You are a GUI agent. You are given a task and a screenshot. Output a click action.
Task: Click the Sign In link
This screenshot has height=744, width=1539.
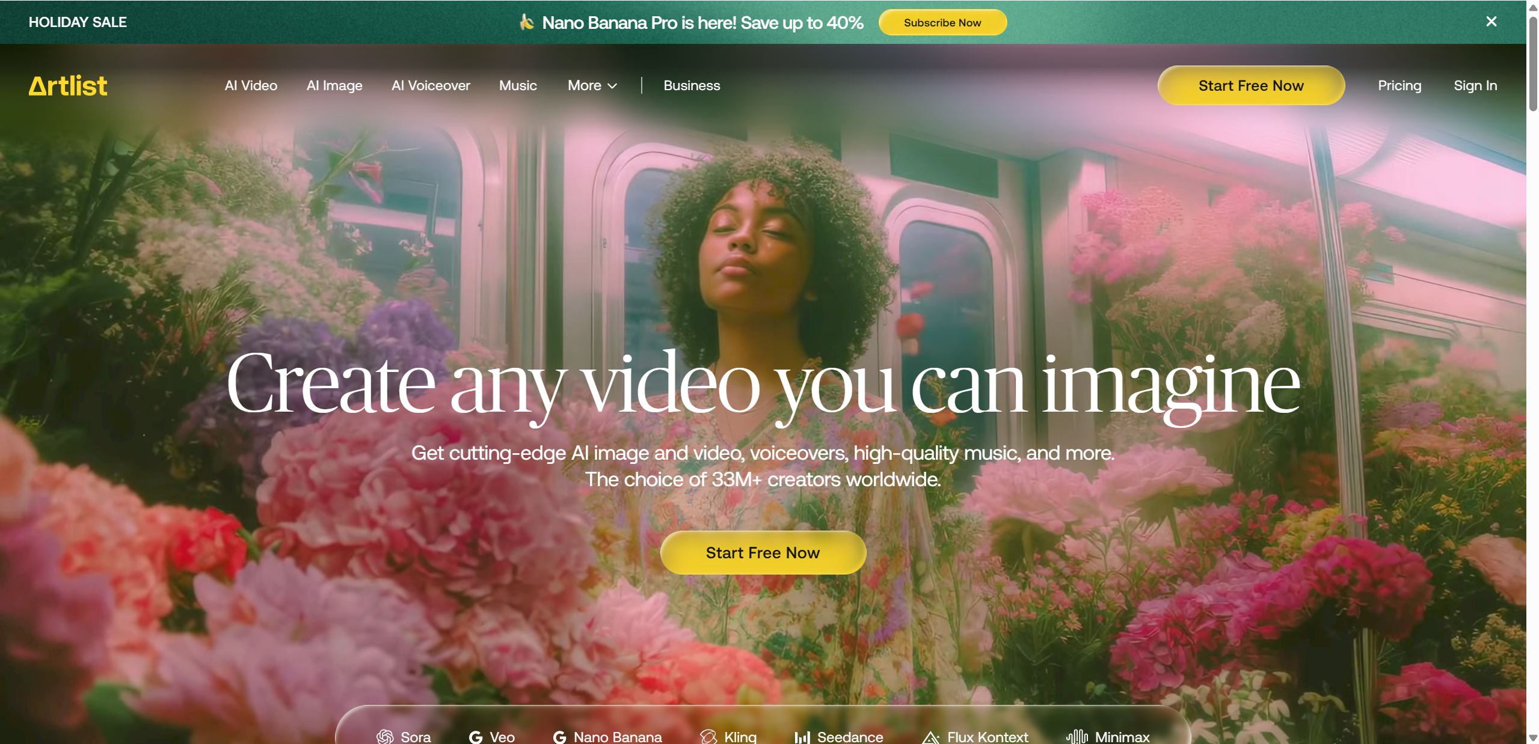[1475, 85]
